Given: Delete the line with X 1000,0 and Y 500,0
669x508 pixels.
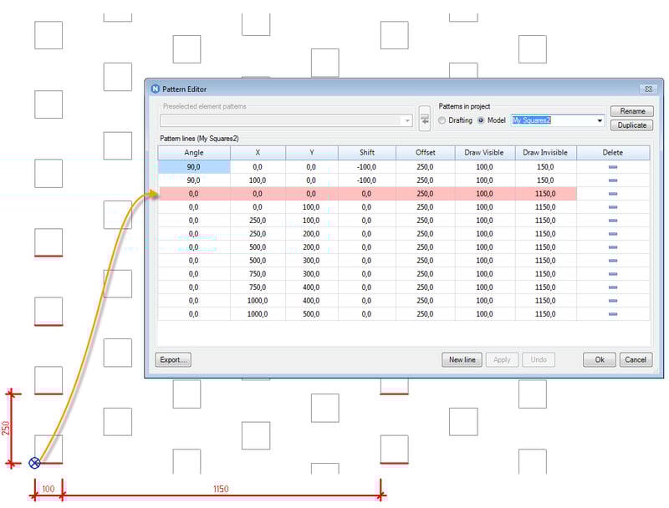Looking at the screenshot, I should tap(613, 314).
